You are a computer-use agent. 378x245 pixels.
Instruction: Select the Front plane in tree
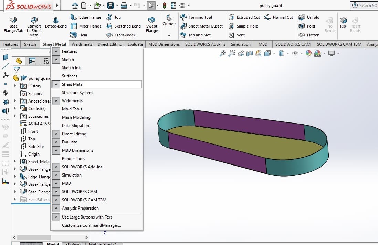click(x=30, y=131)
